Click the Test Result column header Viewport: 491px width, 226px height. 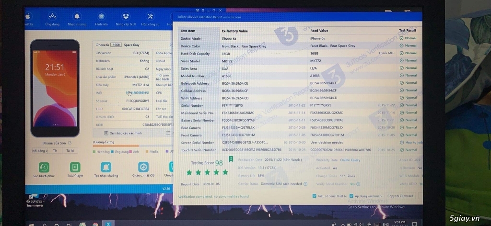[408, 30]
